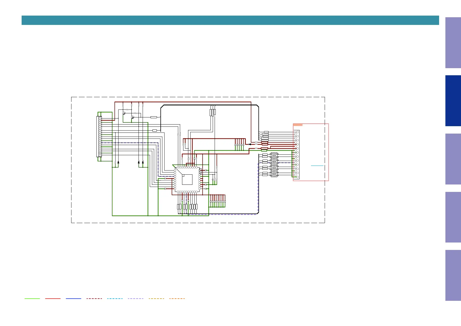Open the bottom purple side tab
The width and height of the screenshot is (461, 326).
(453, 275)
